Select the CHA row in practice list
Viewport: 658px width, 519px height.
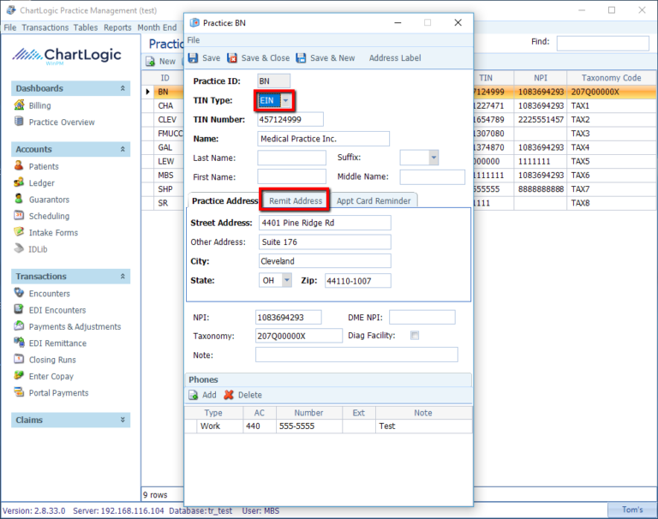point(165,105)
